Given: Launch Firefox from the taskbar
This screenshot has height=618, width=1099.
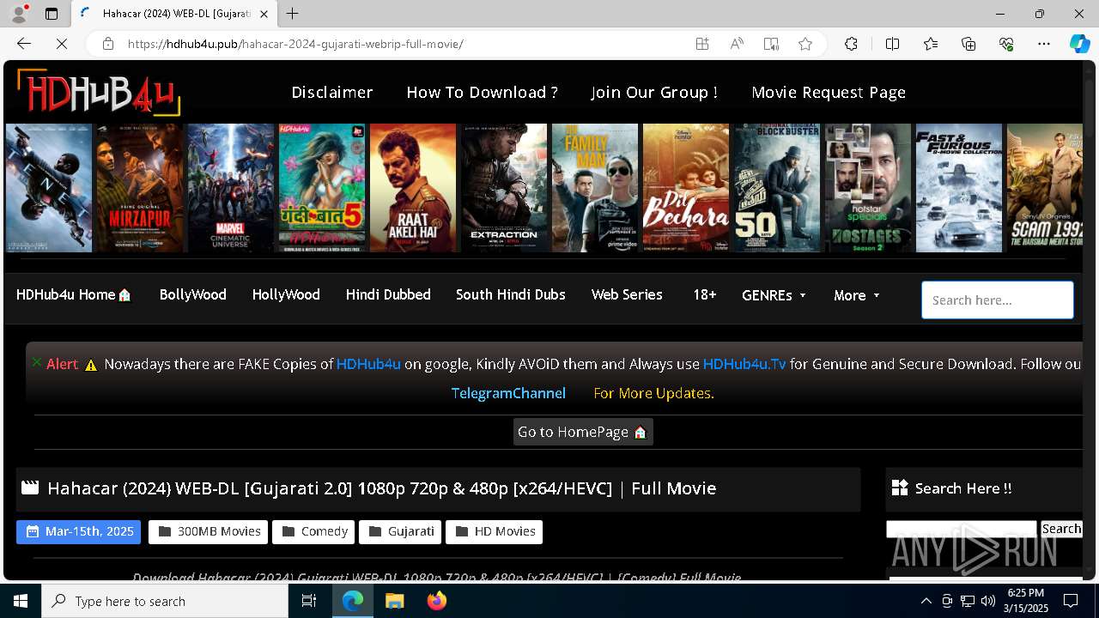Looking at the screenshot, I should [437, 601].
